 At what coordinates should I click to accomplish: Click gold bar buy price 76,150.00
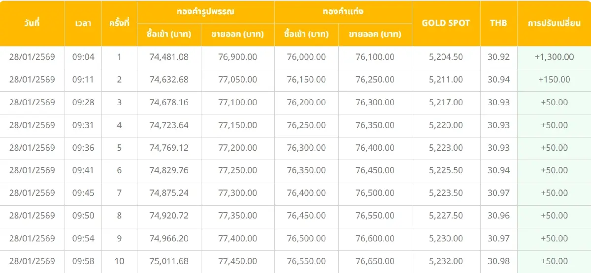306,80
